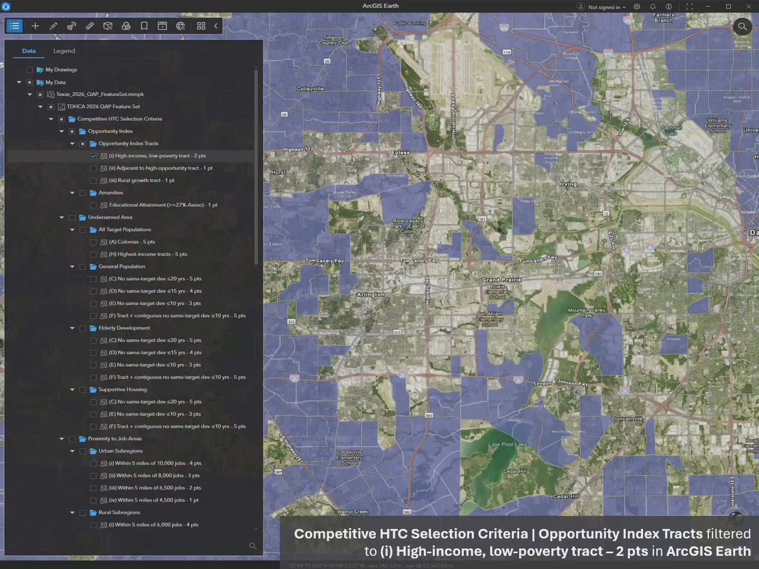Select the Supportive Housing folder row

[x=131, y=390]
